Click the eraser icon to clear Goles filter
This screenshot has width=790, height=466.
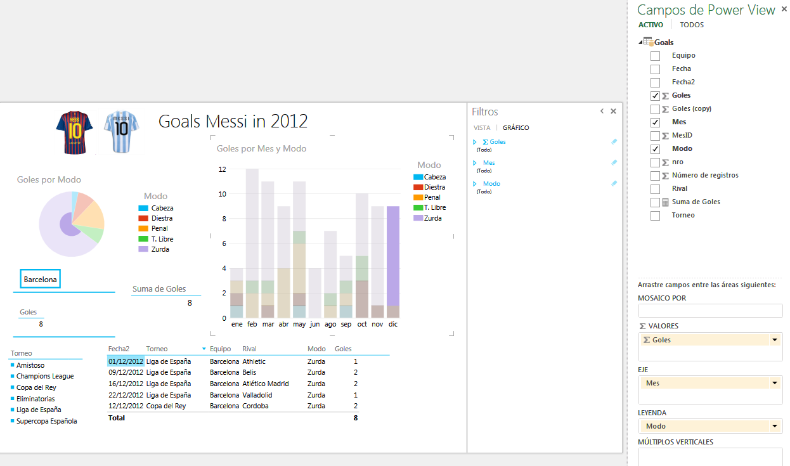(x=613, y=141)
